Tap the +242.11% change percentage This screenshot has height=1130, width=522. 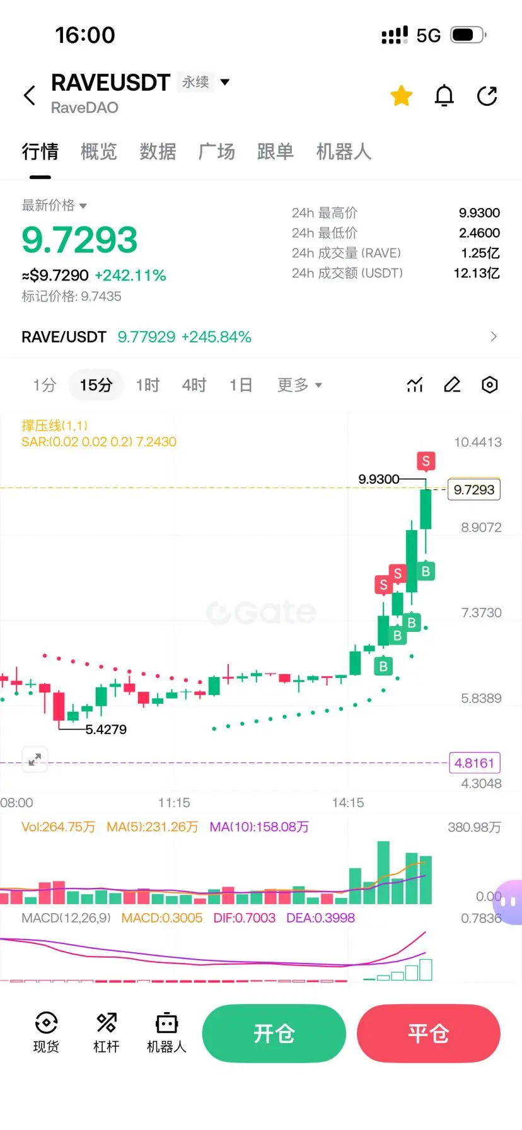[x=130, y=276]
